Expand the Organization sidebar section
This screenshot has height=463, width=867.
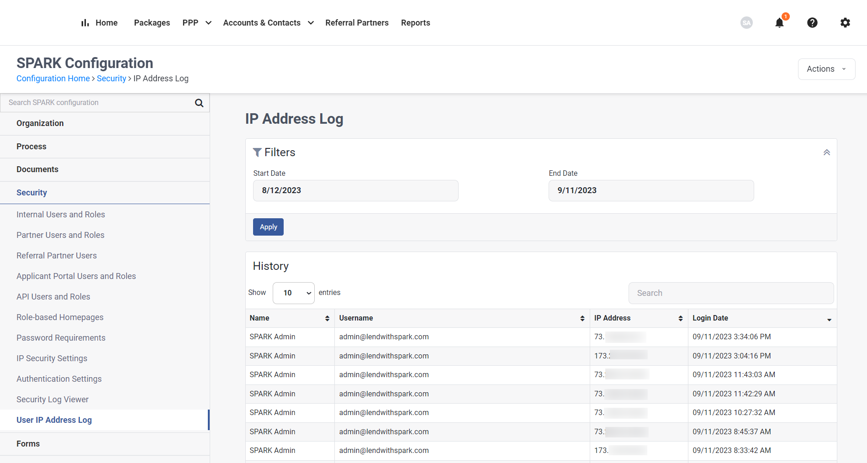pos(105,123)
